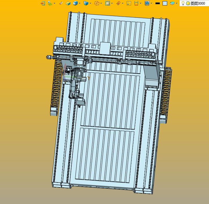Click the monitor display settings icon
Image resolution: width=209 pixels, height=204 pixels.
(147, 3)
